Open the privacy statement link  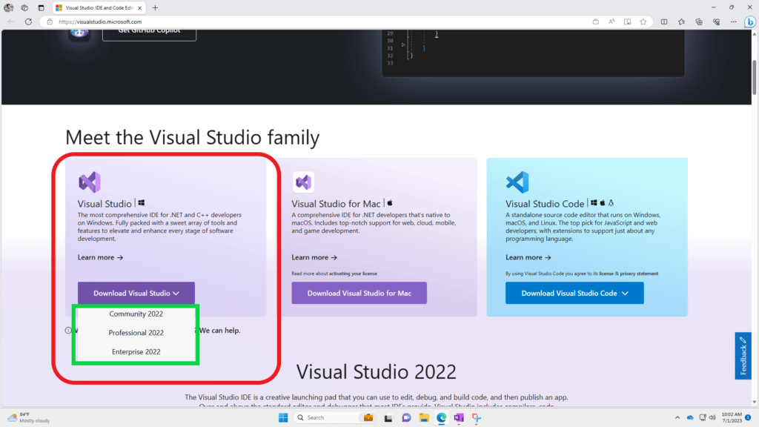639,274
